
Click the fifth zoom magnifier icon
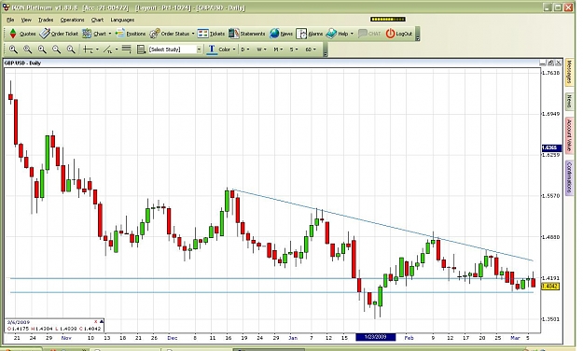tap(71, 49)
